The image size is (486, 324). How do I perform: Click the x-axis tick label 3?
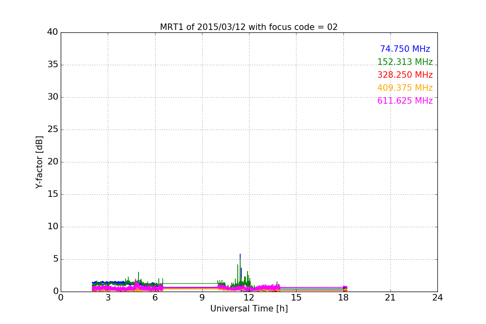click(x=108, y=298)
